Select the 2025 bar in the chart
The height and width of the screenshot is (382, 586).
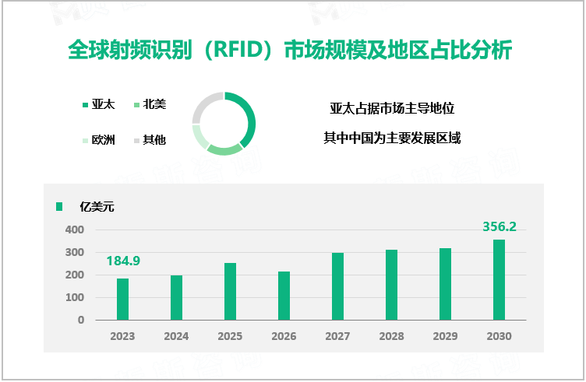click(230, 291)
